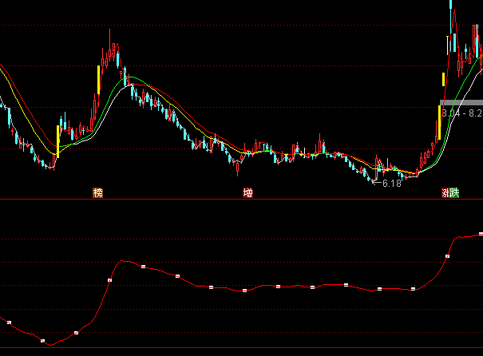Image resolution: width=483 pixels, height=356 pixels.
Task: Click the upper yellow candle on the right rally
Action: [x=443, y=78]
